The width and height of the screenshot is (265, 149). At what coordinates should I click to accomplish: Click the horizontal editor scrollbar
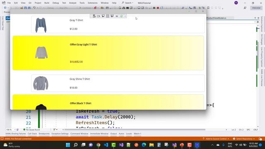tap(135, 130)
